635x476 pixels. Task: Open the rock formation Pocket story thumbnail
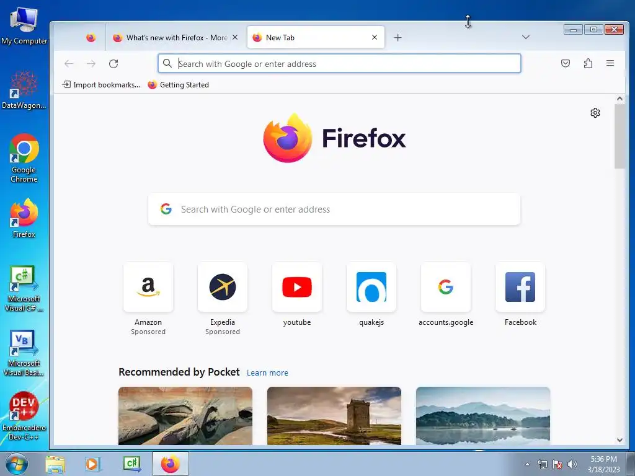tap(185, 416)
